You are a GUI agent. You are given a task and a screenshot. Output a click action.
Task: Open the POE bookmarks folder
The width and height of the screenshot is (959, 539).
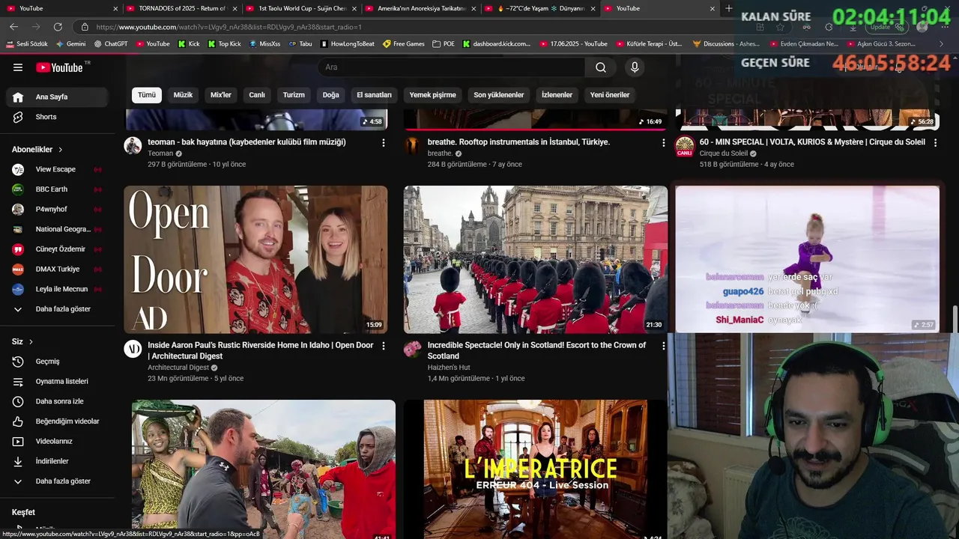pos(444,44)
